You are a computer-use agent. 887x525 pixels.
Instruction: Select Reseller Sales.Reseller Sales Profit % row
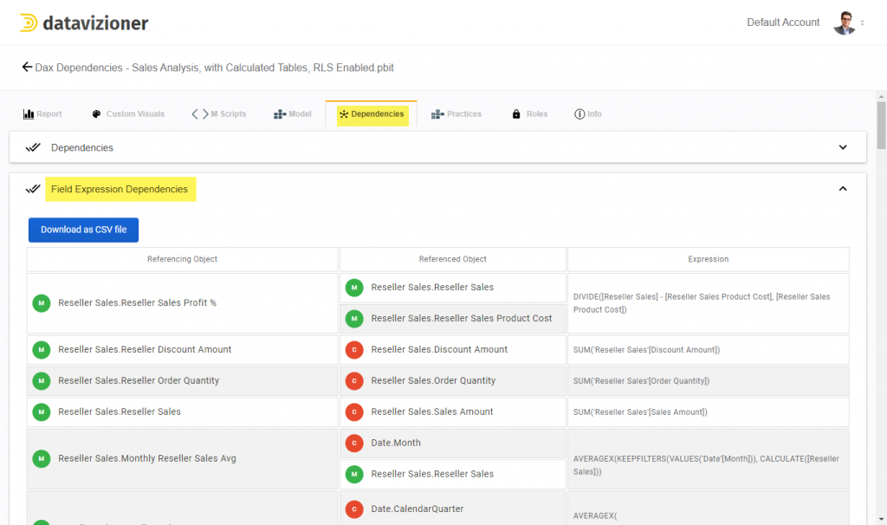point(182,303)
